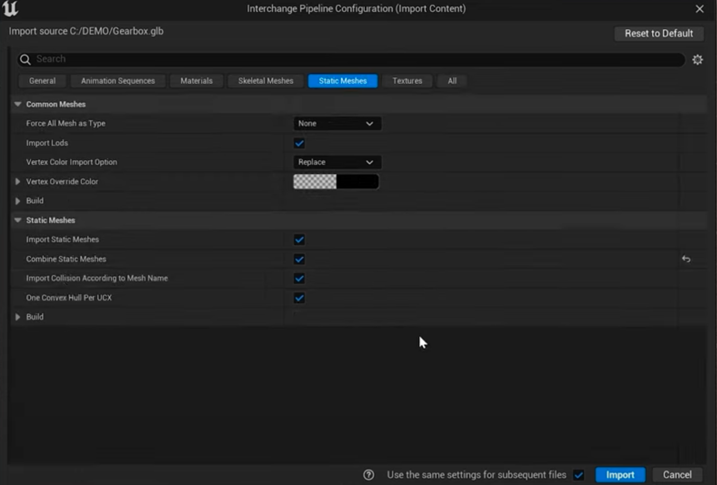This screenshot has width=717, height=485.
Task: Toggle the Import Lods checkbox
Action: click(299, 143)
